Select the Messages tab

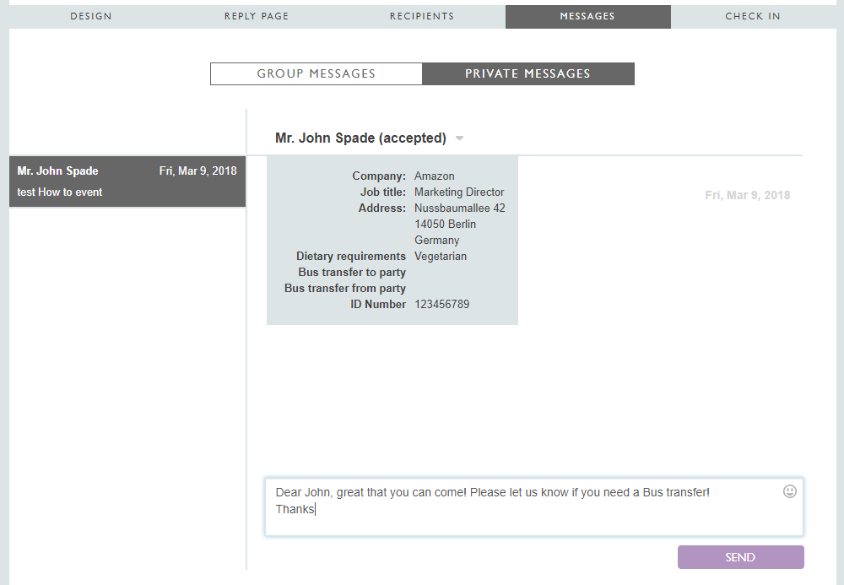[x=587, y=17]
